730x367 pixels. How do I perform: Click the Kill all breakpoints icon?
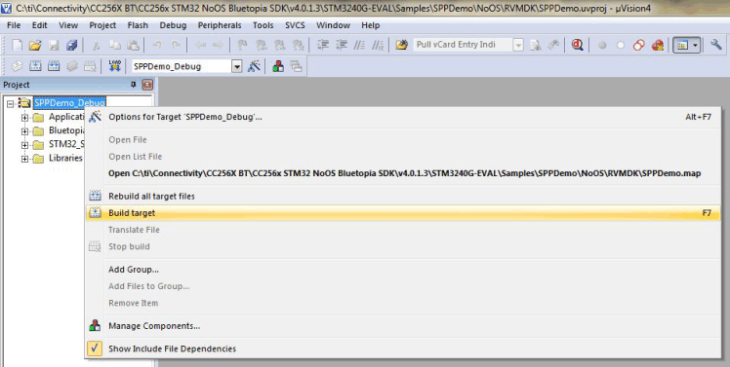658,45
